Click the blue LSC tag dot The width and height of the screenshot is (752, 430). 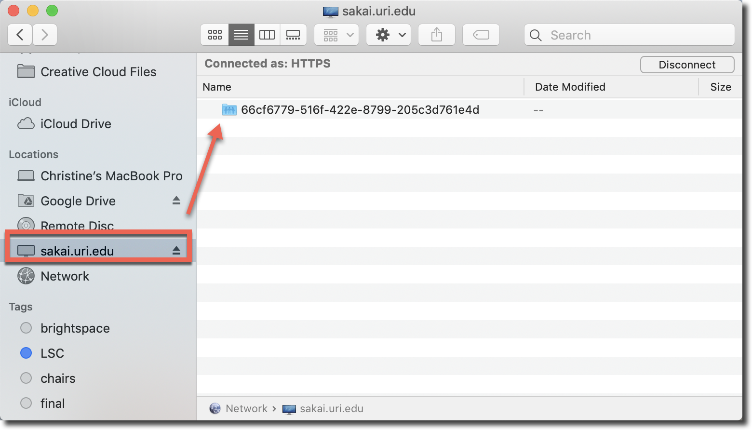click(x=26, y=353)
